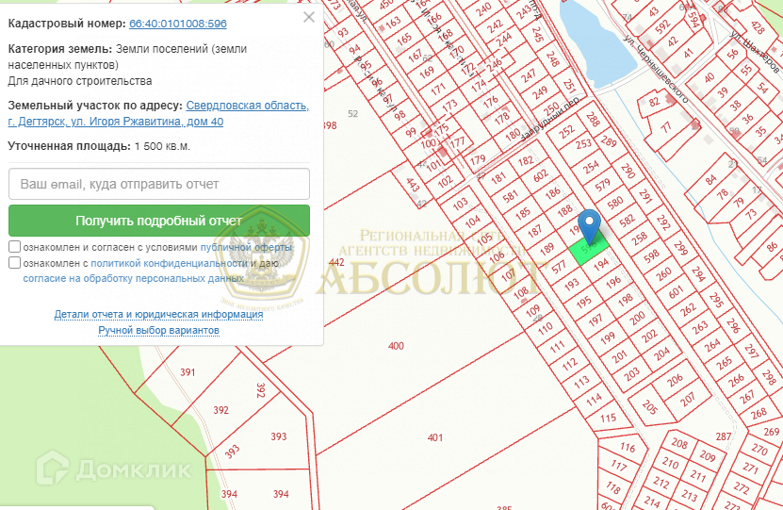Select parcel 205 on the map

point(649,407)
